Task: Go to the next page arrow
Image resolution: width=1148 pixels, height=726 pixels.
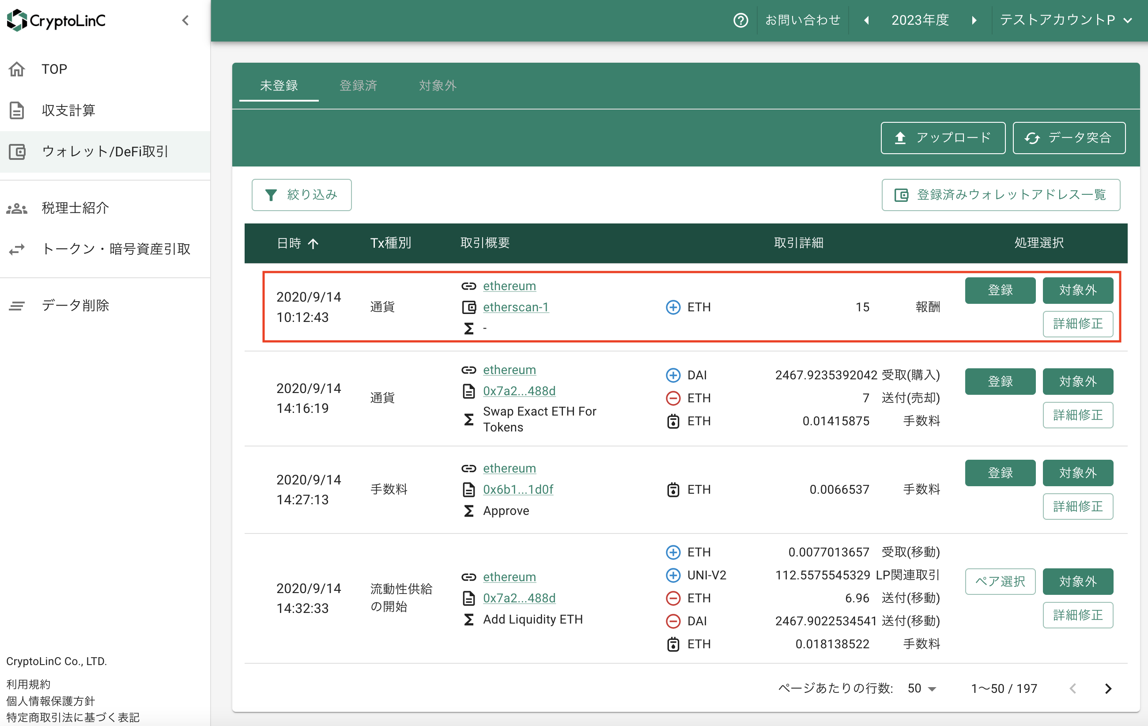Action: click(x=1108, y=688)
